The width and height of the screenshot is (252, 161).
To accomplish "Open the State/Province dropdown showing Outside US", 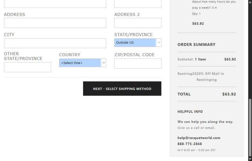I will pos(138,43).
